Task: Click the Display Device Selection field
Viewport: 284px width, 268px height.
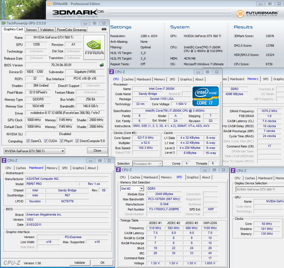Action: pyautogui.click(x=259, y=190)
